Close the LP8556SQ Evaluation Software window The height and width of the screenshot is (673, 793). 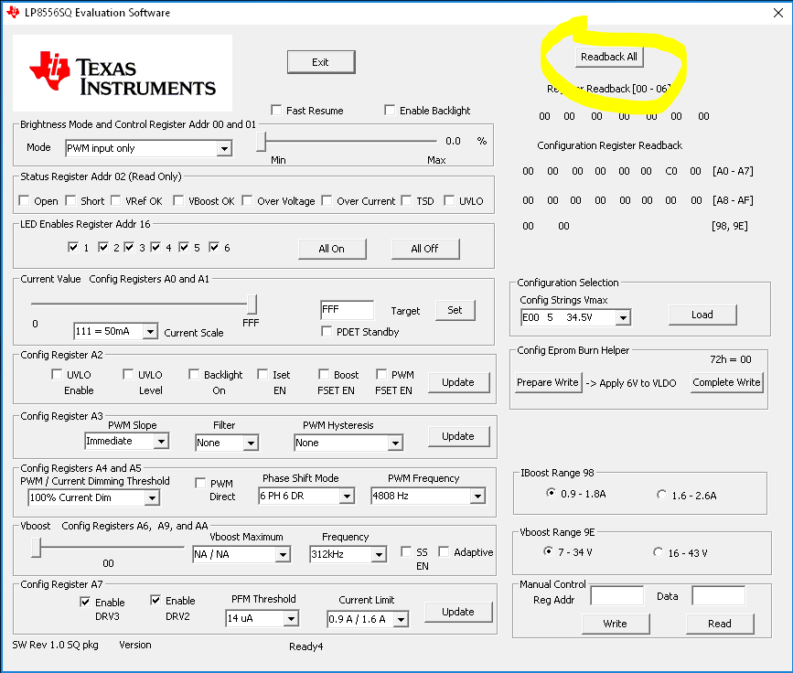pos(777,13)
